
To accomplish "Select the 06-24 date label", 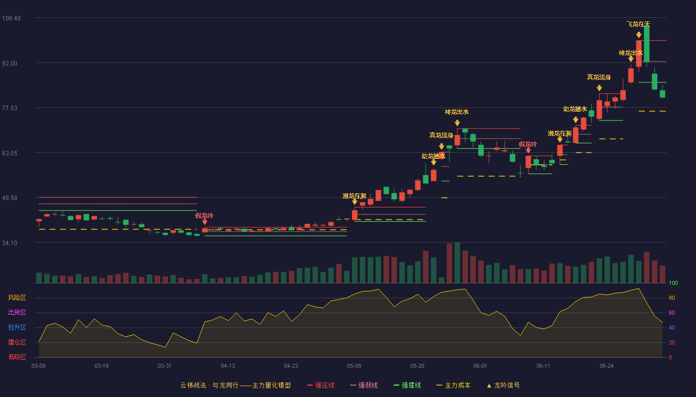I will tap(607, 366).
